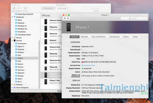
Task: Click the Donate toolbar icon in Mactracker
Action: [25, 8]
